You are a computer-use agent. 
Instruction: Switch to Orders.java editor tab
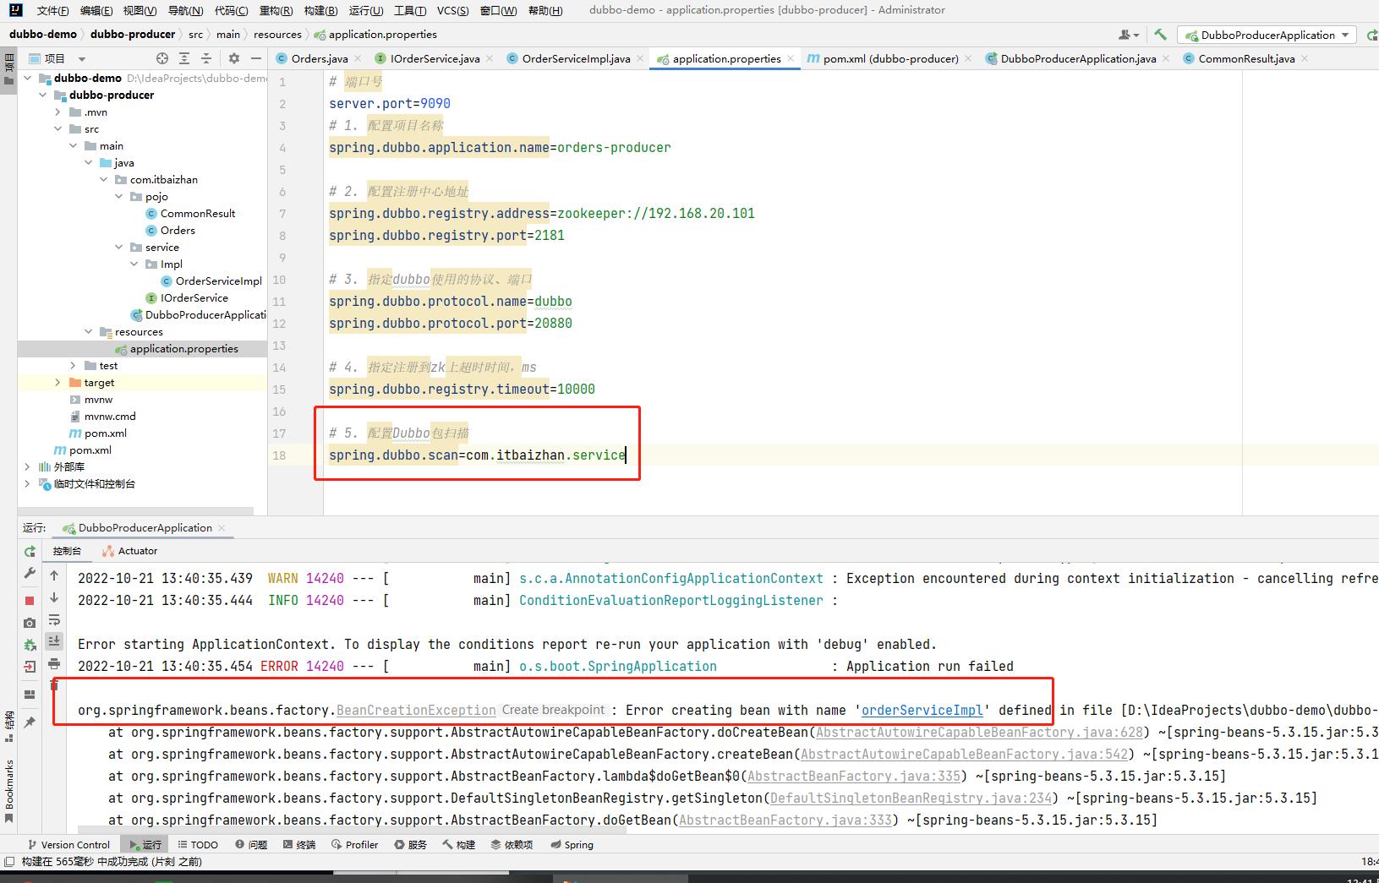(319, 58)
